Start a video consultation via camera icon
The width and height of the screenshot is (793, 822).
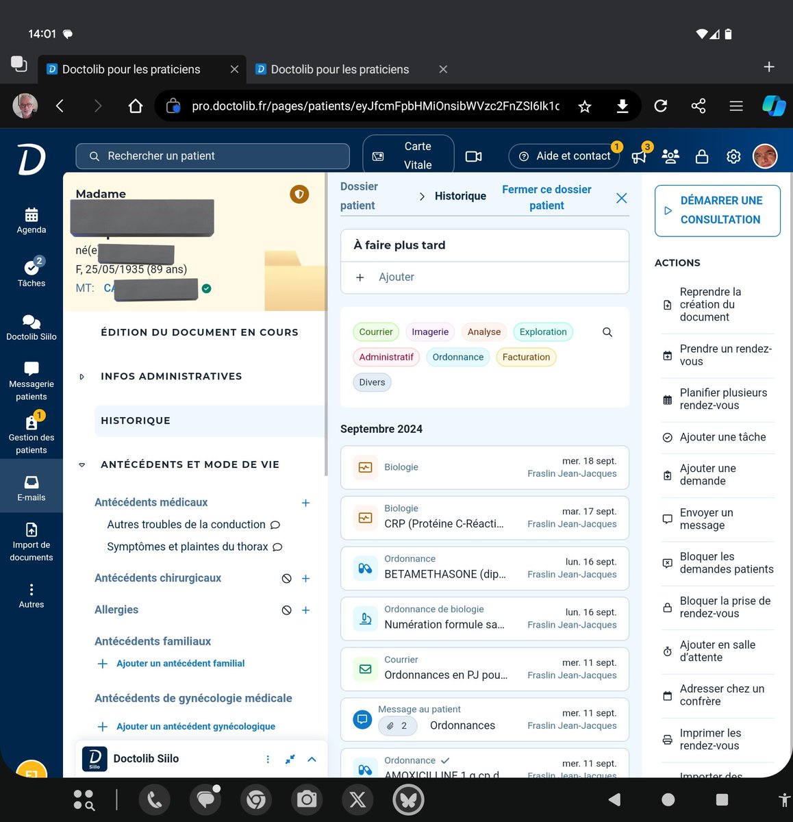474,156
